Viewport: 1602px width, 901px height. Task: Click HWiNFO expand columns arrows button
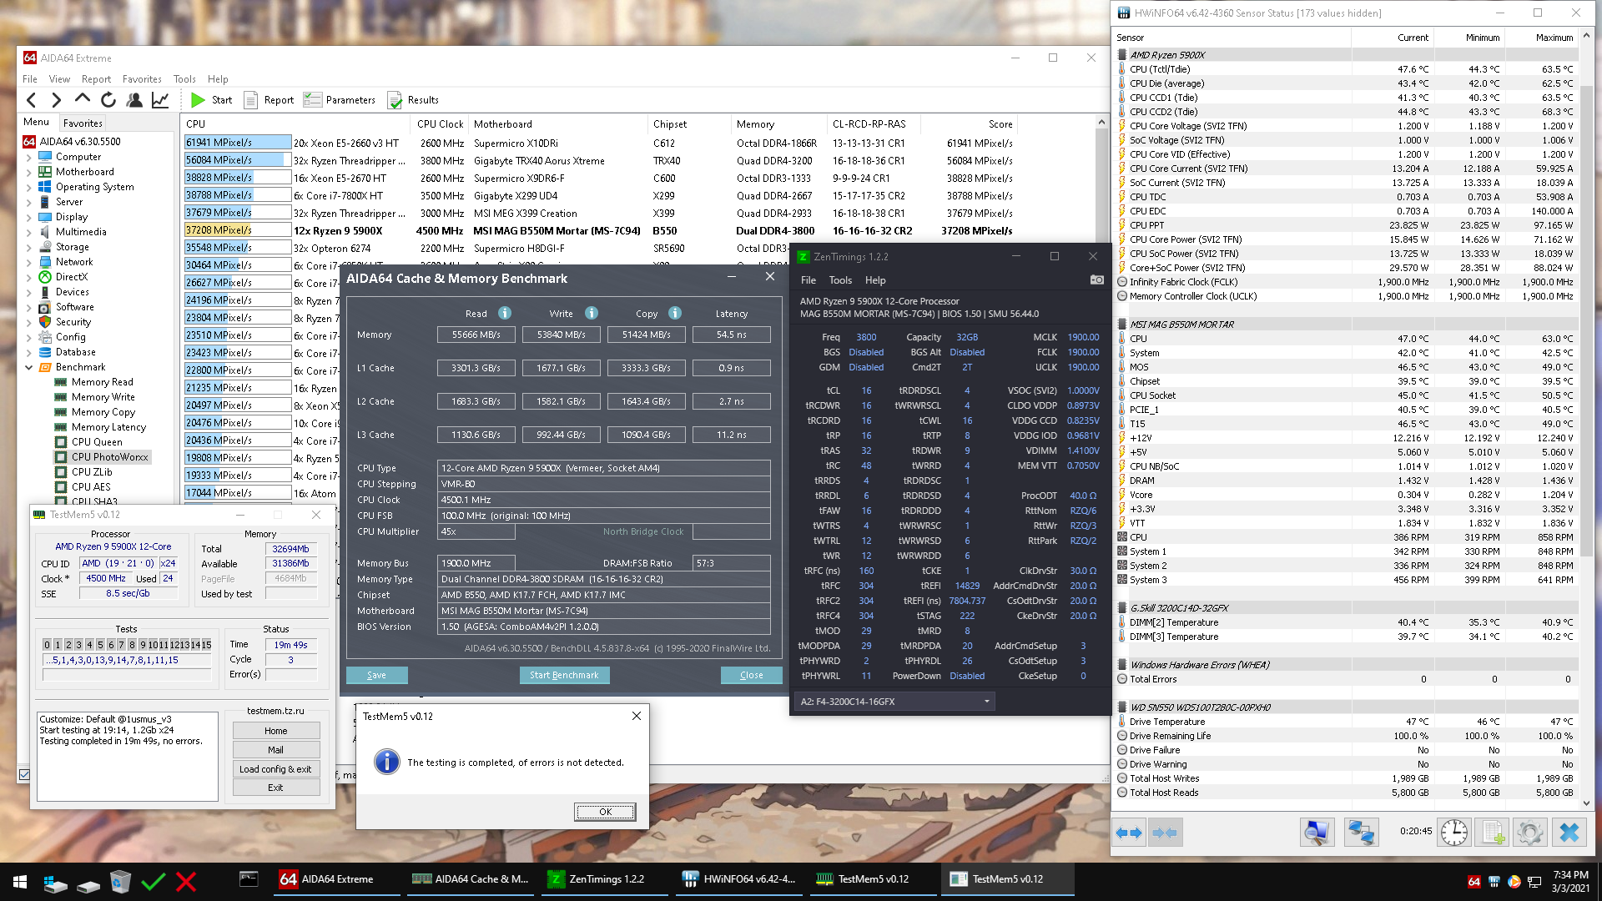click(x=1129, y=832)
